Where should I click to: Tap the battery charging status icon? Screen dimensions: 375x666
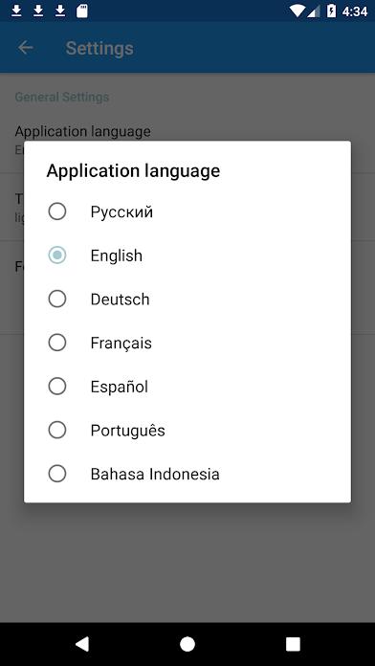pyautogui.click(x=331, y=11)
